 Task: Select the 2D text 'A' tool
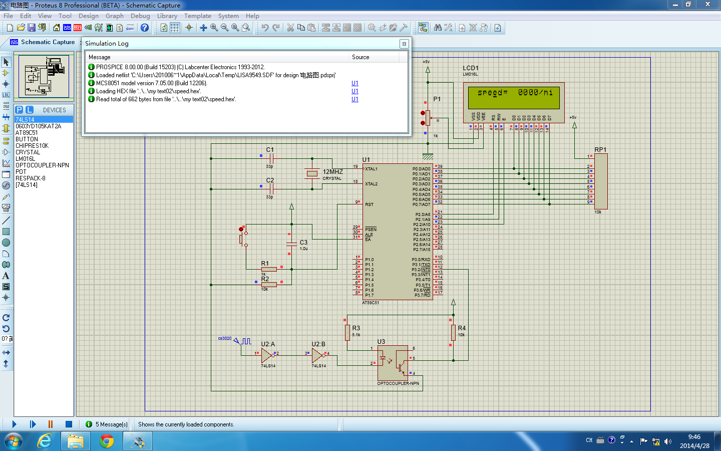coord(6,276)
